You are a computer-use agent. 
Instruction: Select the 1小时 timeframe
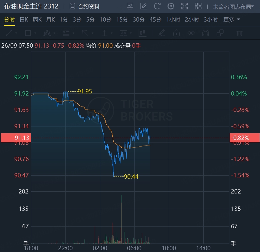tap(173, 20)
